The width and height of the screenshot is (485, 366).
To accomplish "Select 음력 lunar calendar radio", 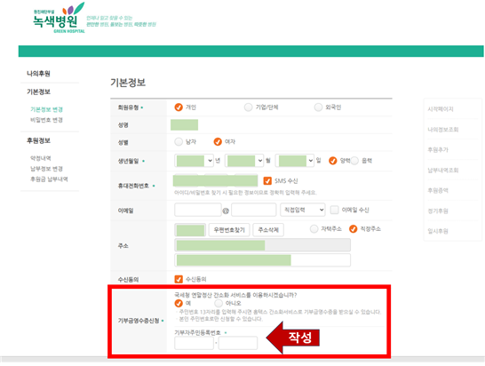I will coord(354,161).
